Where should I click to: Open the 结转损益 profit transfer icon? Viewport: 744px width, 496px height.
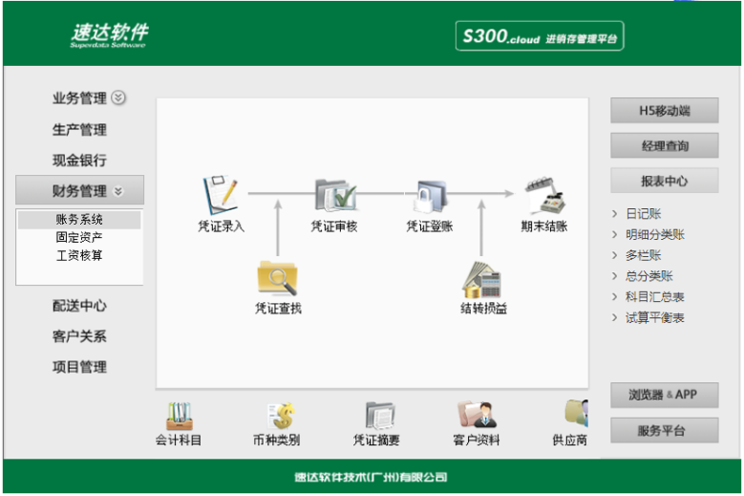click(482, 280)
